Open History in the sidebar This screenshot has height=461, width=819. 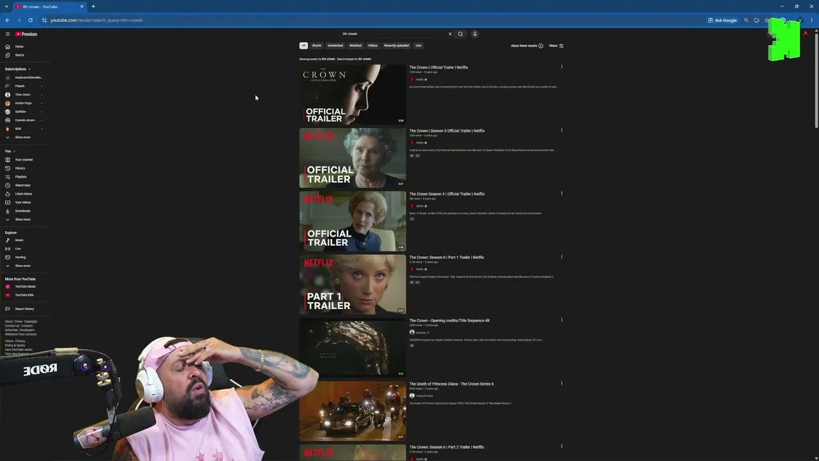tap(20, 168)
